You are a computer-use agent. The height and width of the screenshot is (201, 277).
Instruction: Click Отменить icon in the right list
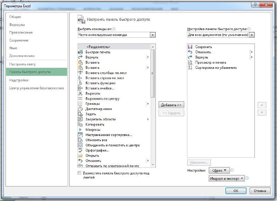(x=190, y=52)
